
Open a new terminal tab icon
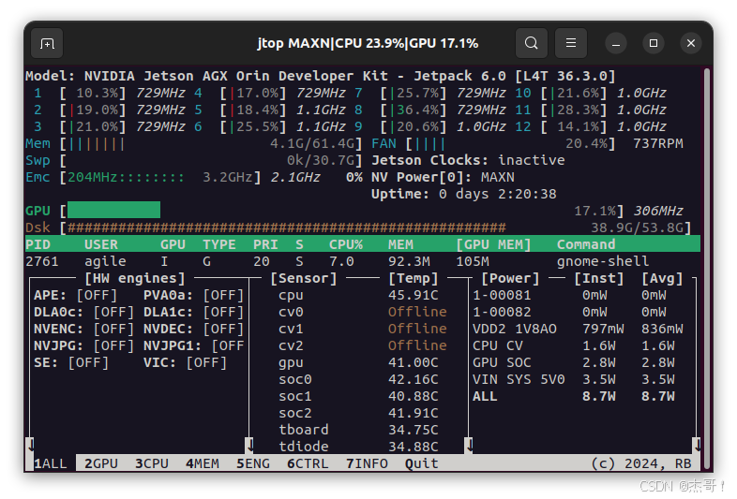[47, 43]
